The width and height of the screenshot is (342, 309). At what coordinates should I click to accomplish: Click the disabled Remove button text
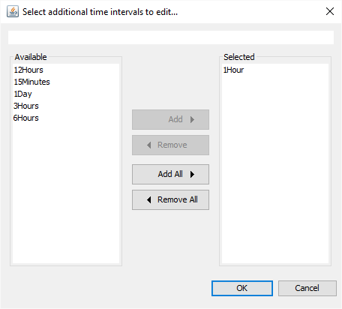[172, 145]
